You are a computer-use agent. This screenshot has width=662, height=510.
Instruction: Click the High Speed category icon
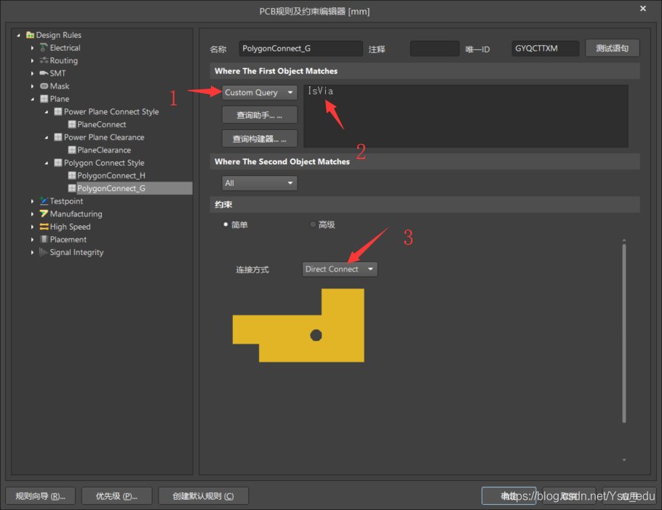44,227
